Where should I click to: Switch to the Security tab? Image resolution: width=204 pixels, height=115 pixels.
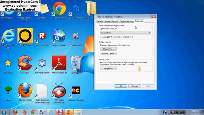point(115,21)
